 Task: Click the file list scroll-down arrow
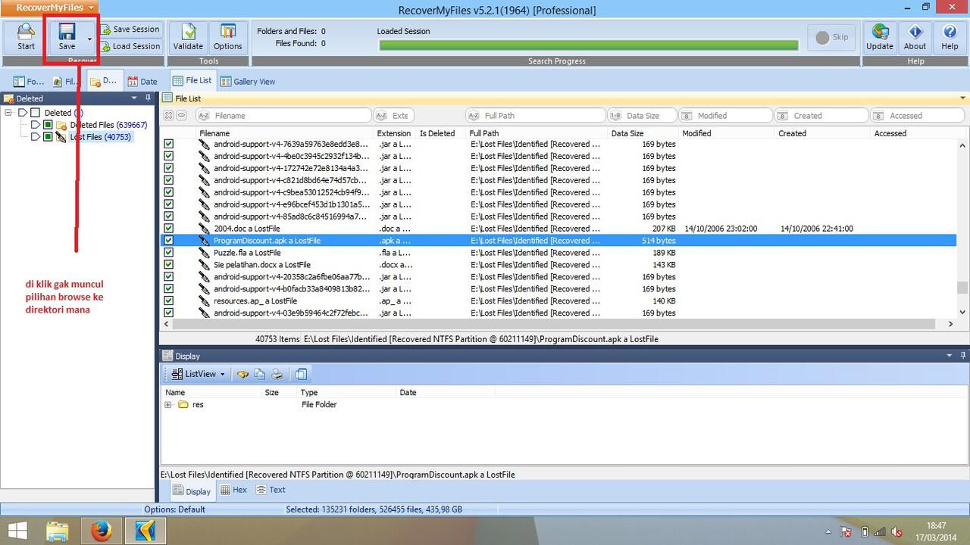[x=962, y=312]
